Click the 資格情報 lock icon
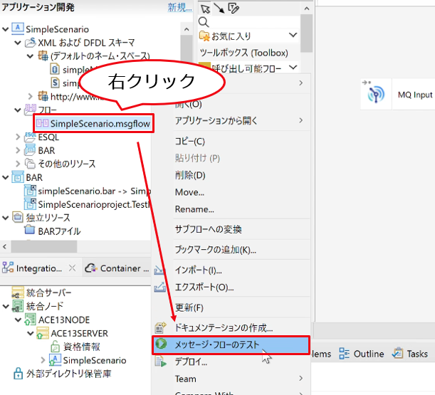 click(55, 347)
